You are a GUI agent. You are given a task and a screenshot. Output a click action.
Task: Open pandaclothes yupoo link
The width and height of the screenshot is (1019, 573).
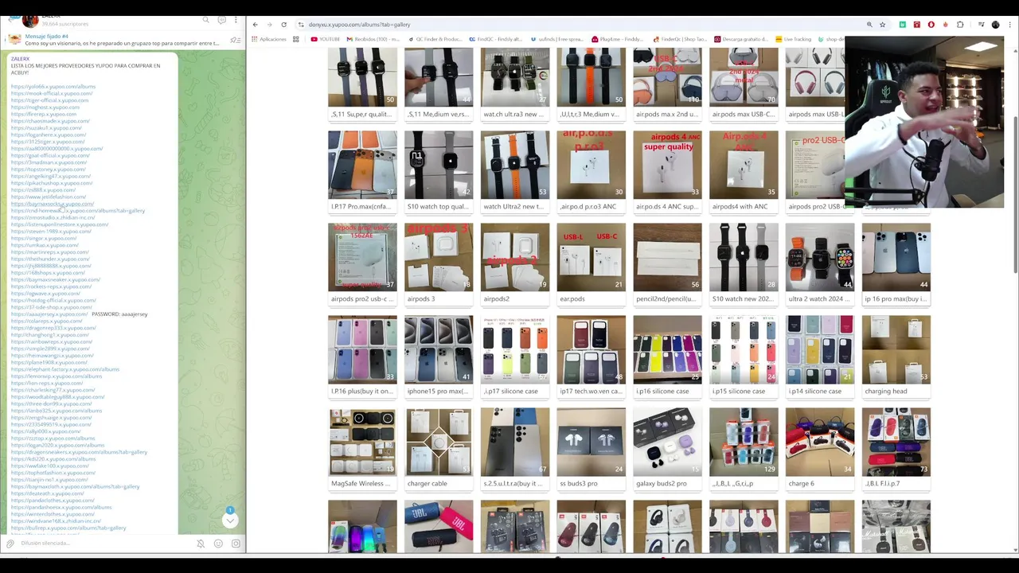point(53,501)
